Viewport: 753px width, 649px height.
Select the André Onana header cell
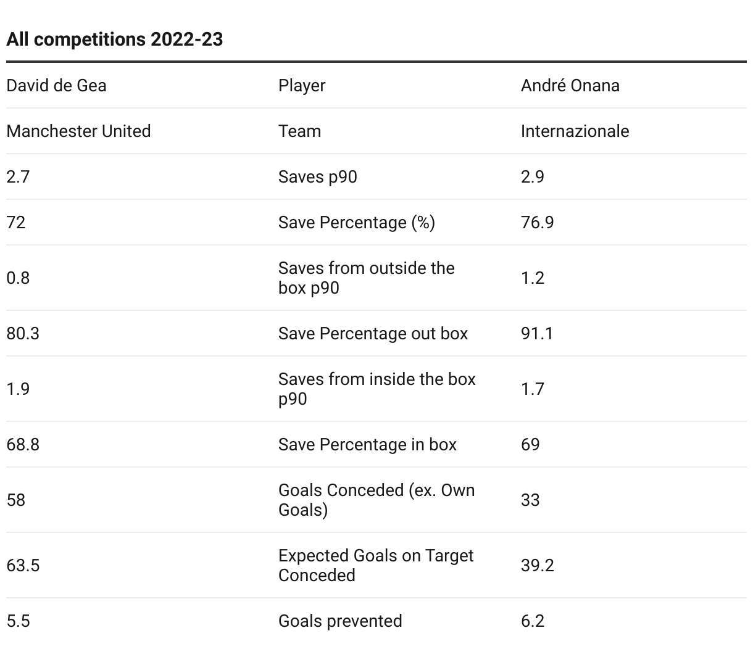570,85
